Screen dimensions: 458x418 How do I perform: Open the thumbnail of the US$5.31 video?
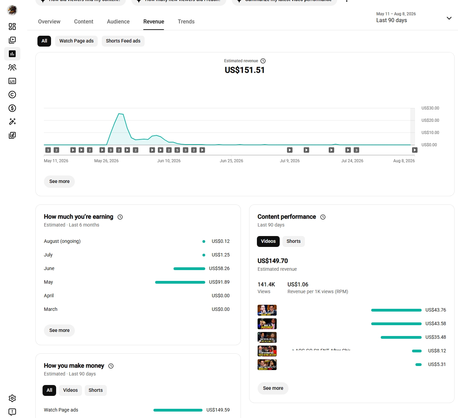click(267, 365)
